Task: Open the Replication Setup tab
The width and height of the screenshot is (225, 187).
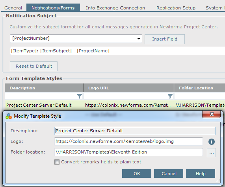Action: 176,8
